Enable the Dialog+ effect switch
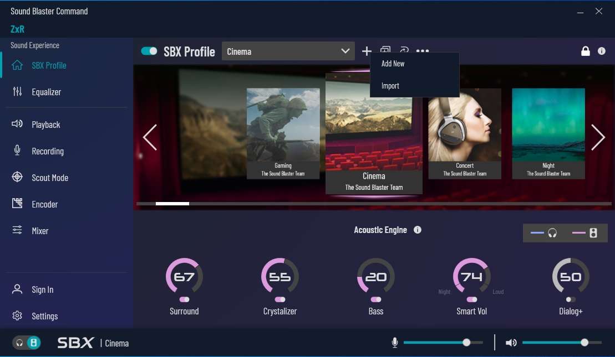This screenshot has width=615, height=357. [571, 299]
